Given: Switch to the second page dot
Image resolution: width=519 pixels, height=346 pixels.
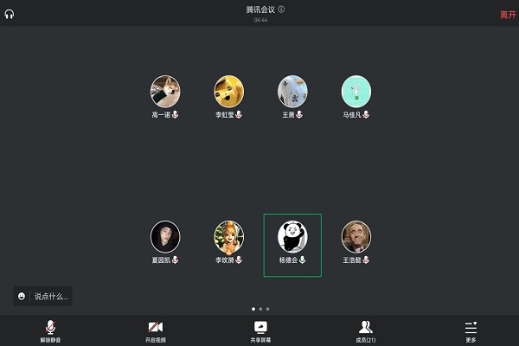Looking at the screenshot, I should (x=260, y=309).
